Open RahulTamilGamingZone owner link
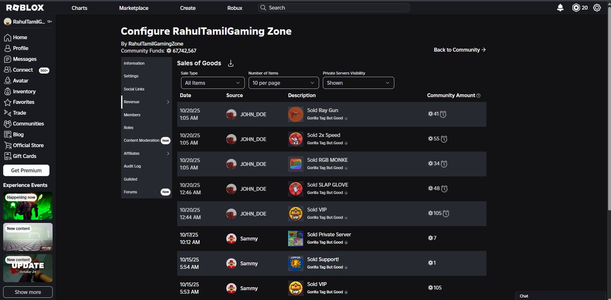 click(x=156, y=44)
